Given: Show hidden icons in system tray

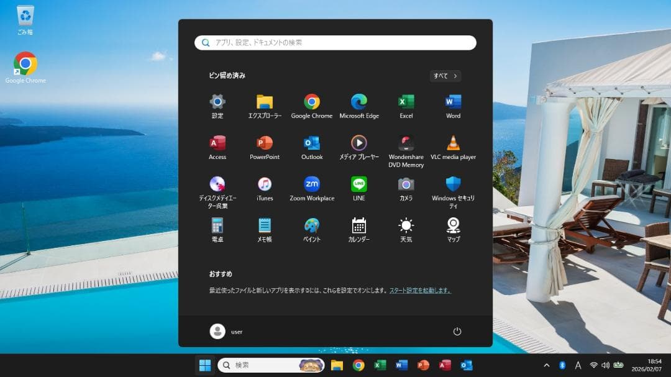Looking at the screenshot, I should pyautogui.click(x=546, y=365).
